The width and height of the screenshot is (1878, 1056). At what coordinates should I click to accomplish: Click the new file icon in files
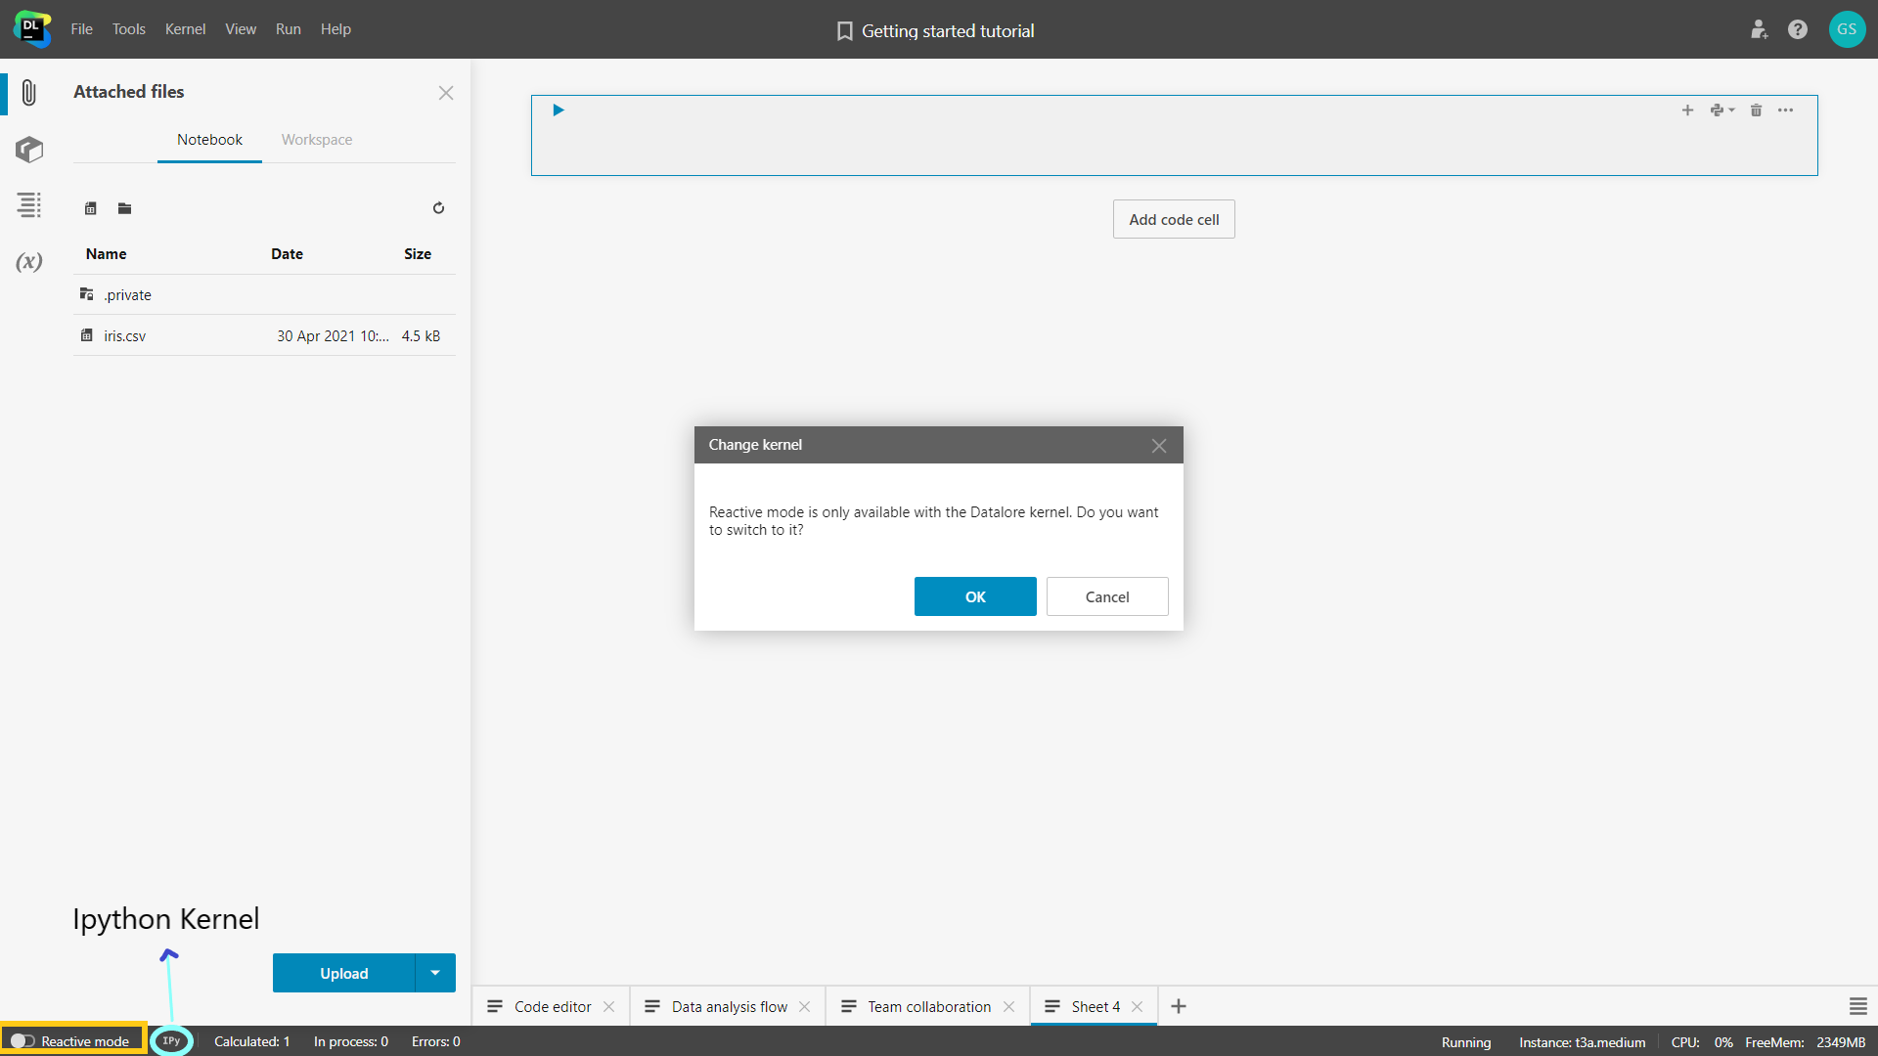tap(90, 206)
